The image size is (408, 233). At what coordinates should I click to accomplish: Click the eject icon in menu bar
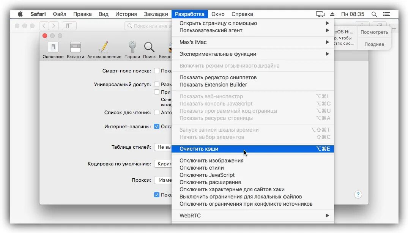(x=332, y=14)
